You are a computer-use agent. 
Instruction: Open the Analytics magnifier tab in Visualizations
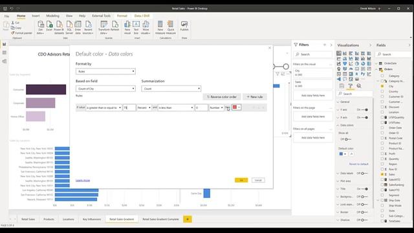pyautogui.click(x=359, y=86)
